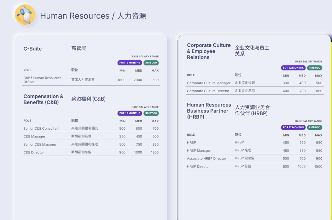Click Chief HR Officer median value 2000
This screenshot has width=332, height=220.
138,80
